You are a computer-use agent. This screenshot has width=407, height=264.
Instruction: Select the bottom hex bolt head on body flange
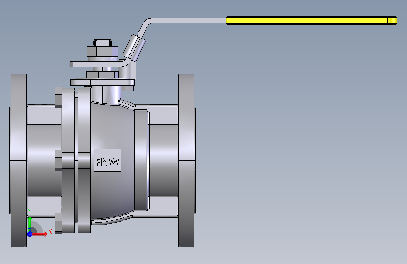click(x=59, y=224)
